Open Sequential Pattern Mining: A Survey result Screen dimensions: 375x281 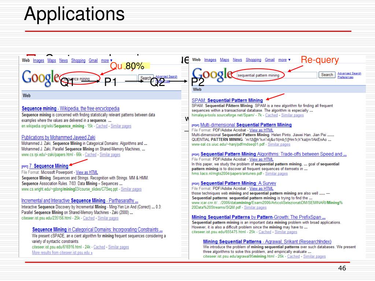click(238, 183)
